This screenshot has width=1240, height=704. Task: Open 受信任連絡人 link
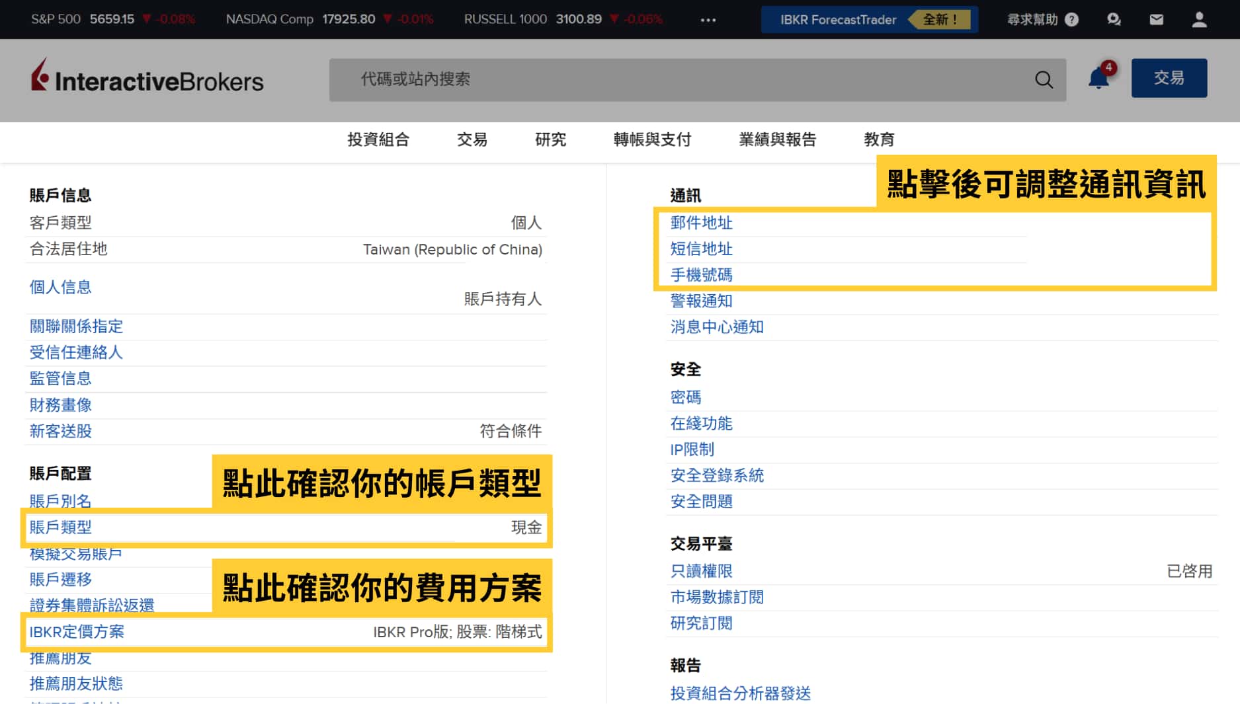click(x=76, y=352)
